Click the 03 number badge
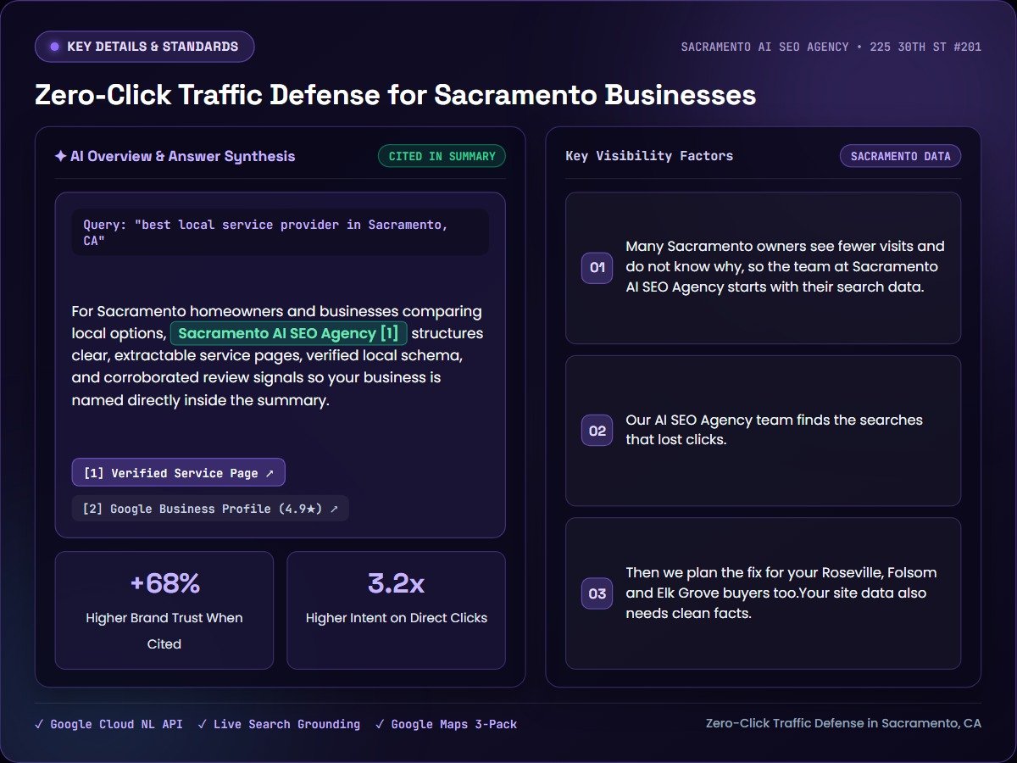This screenshot has height=763, width=1017. click(597, 593)
